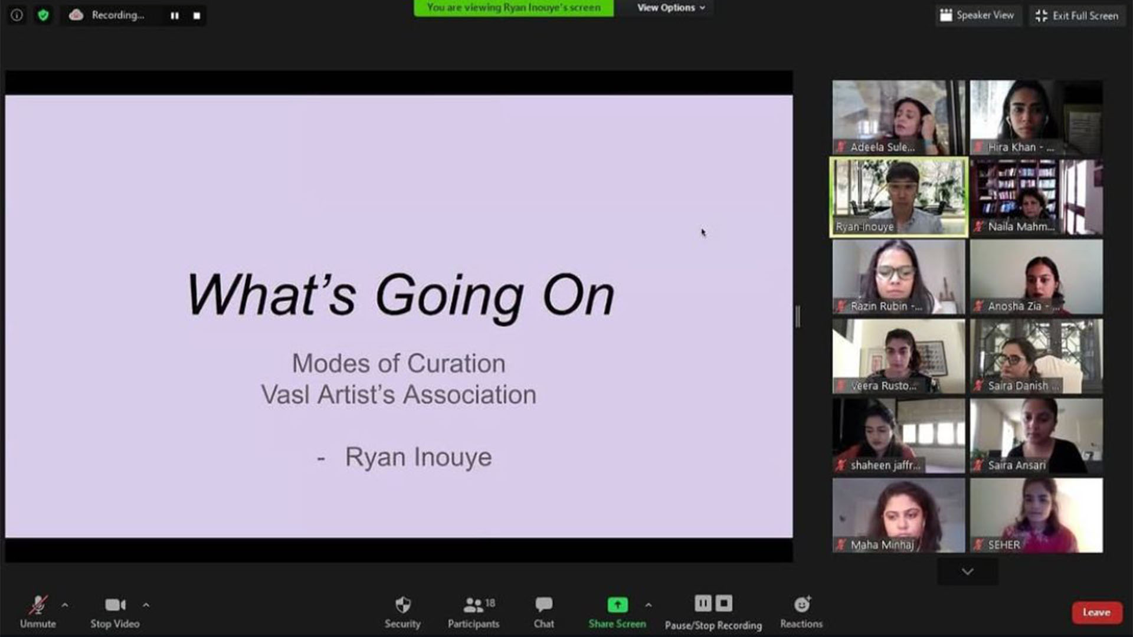1133x637 pixels.
Task: Select Maha Minhaj video thumbnail
Action: 899,515
